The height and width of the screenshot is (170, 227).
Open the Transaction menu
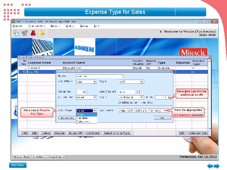37,26
